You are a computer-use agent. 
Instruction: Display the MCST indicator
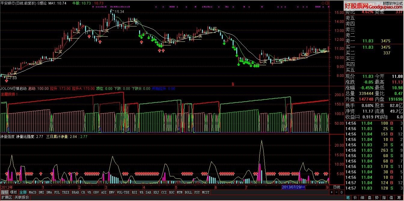[x=206, y=192]
